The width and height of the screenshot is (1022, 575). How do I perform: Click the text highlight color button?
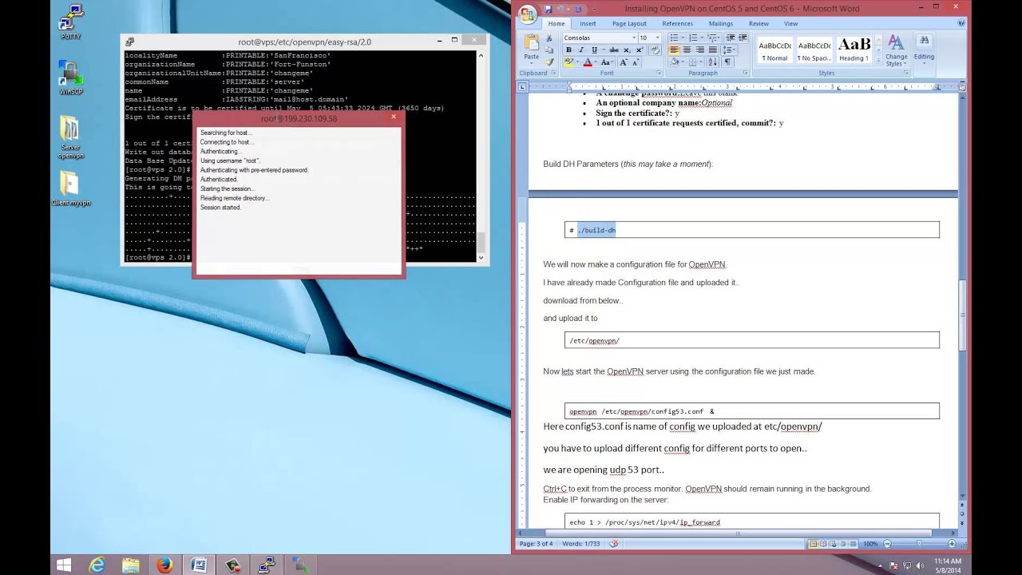pos(568,62)
